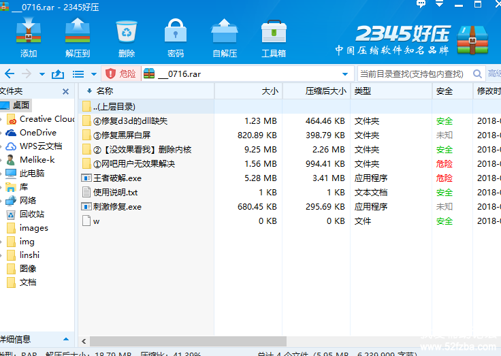Click the 危险 status of 王者破解.exe
Screen dimensions: 501x356
click(x=445, y=178)
